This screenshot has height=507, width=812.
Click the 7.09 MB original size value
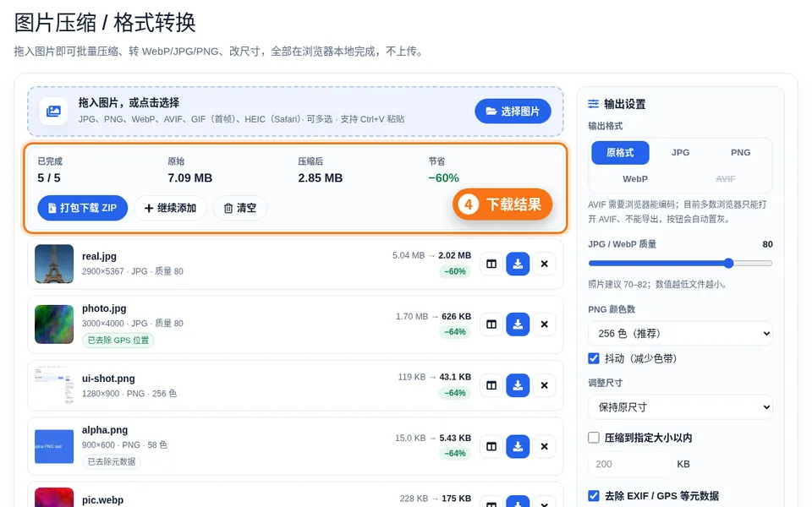(x=190, y=178)
